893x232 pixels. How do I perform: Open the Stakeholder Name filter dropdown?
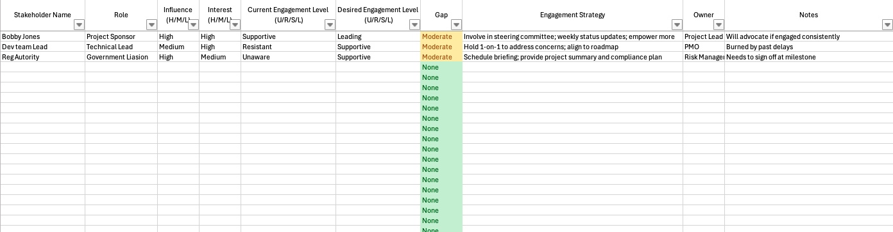tap(79, 25)
